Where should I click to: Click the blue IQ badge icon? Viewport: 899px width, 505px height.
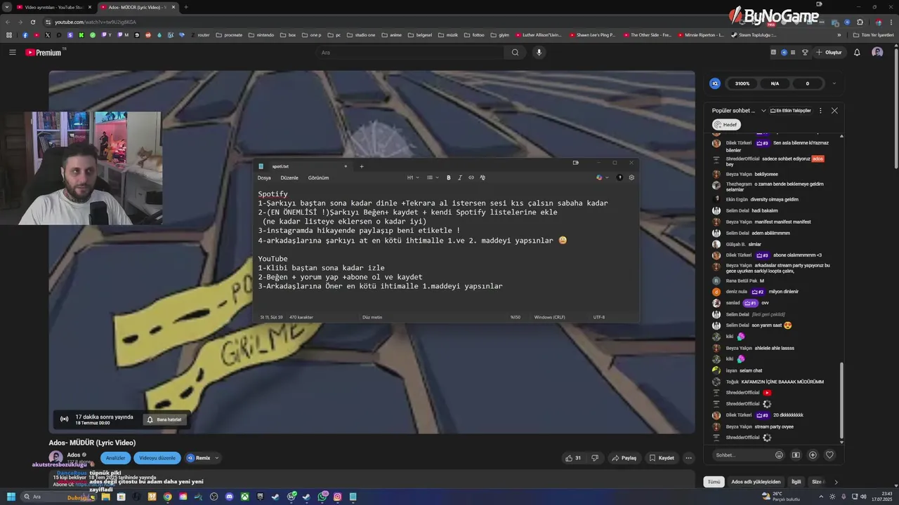pyautogui.click(x=715, y=83)
